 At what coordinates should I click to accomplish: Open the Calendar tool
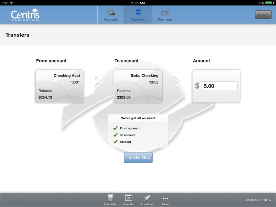pos(129,200)
